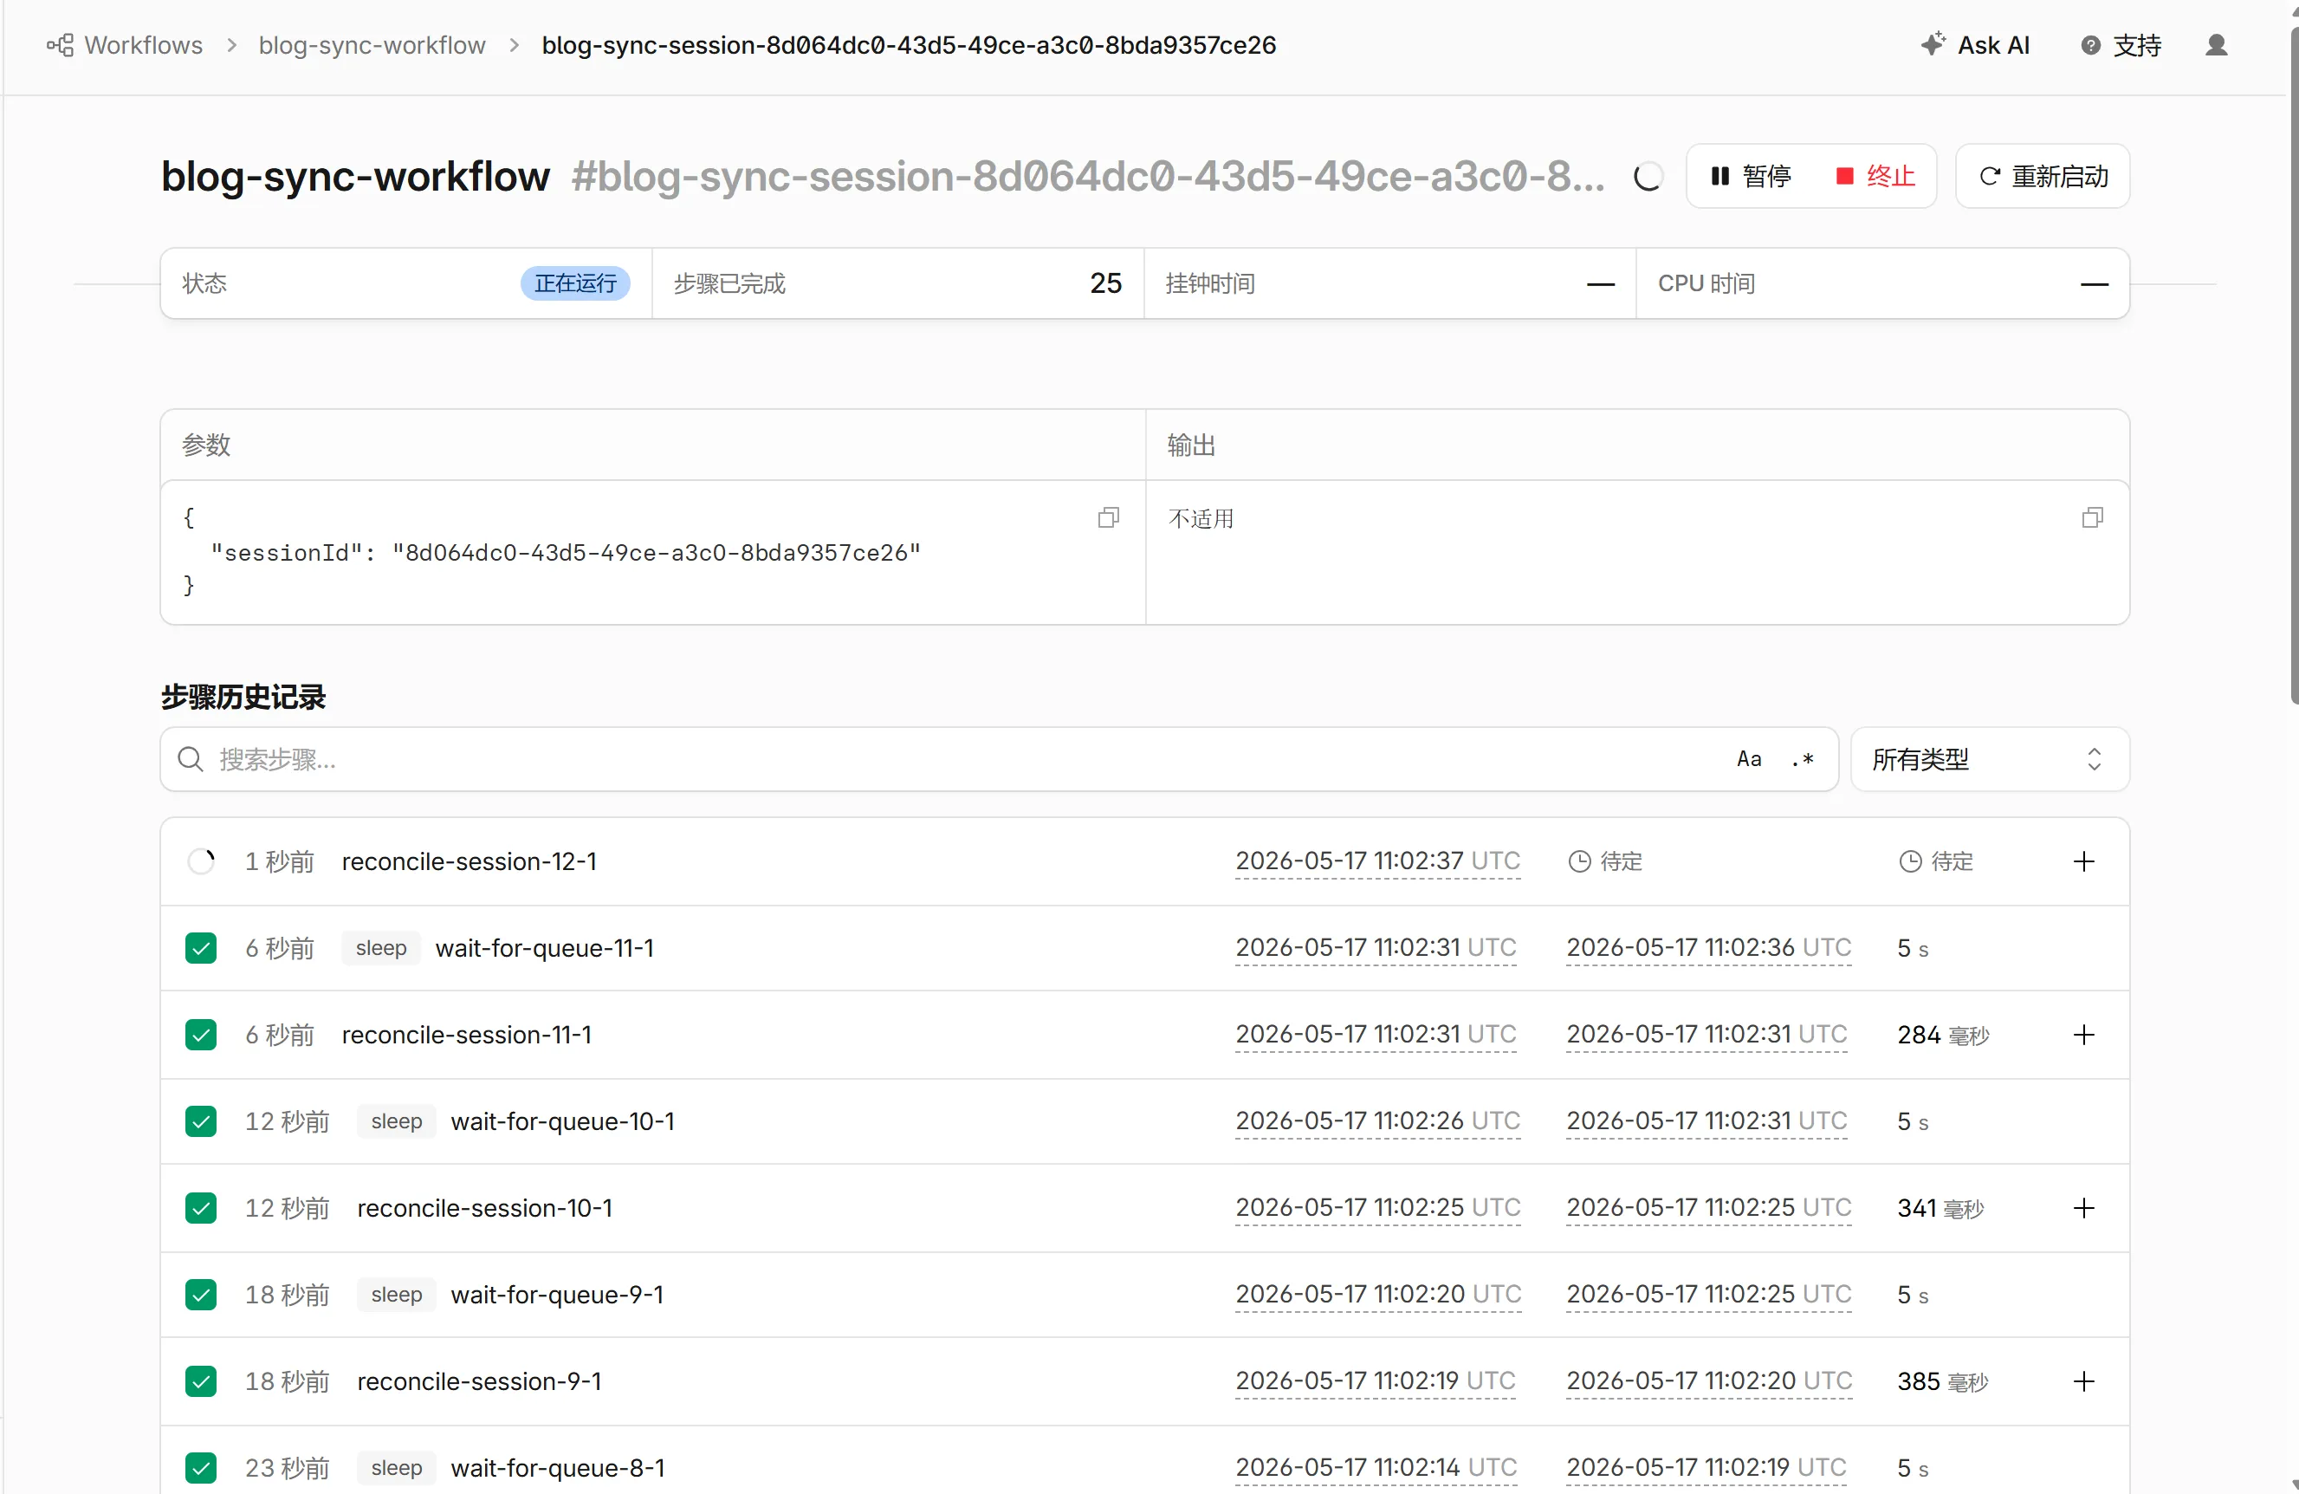Screen dimensions: 2299x1494
Task: Restart workflow with 重新启动 button
Action: (2042, 176)
